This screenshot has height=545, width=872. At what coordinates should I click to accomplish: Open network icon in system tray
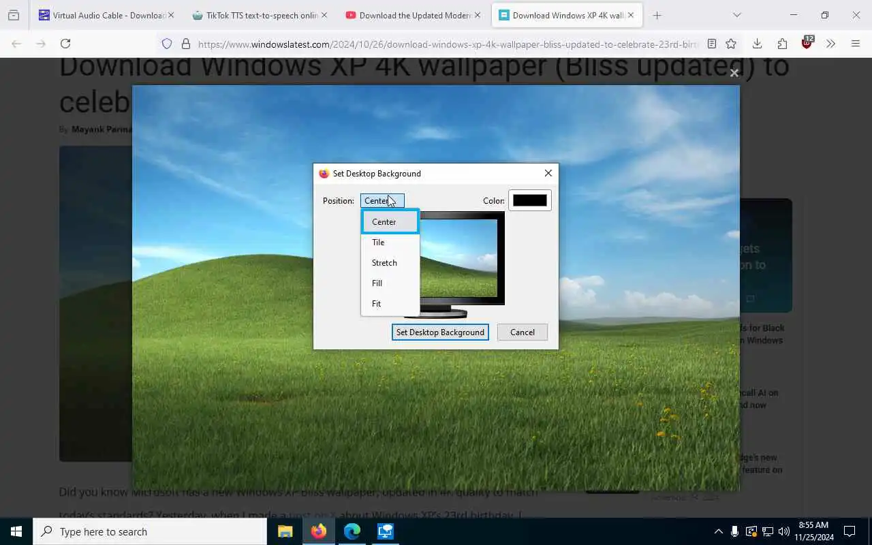(767, 531)
